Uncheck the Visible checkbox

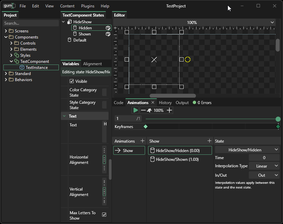coord(72,81)
